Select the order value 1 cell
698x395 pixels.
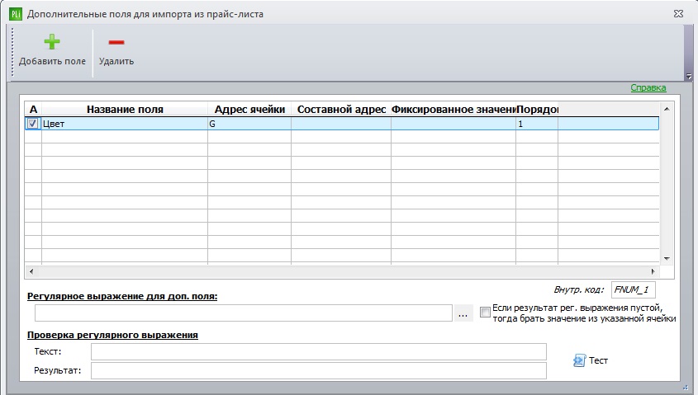537,124
